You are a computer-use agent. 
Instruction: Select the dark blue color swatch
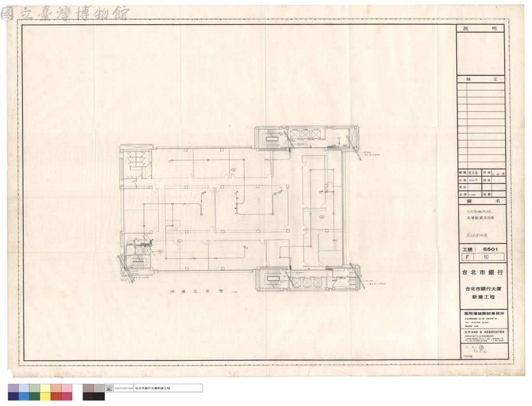[x=14, y=396]
